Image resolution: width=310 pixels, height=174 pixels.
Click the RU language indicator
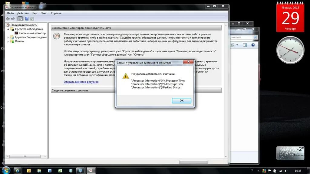[x=252, y=170]
